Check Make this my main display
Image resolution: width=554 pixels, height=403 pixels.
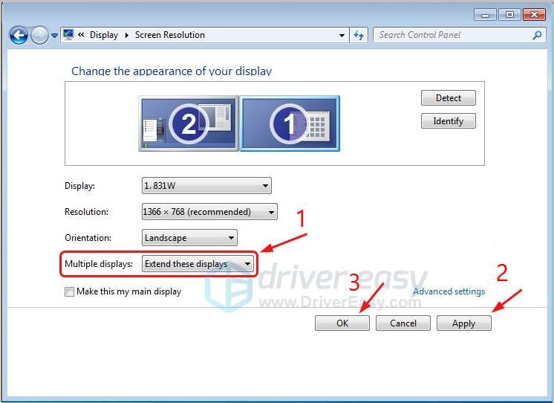[x=69, y=292]
